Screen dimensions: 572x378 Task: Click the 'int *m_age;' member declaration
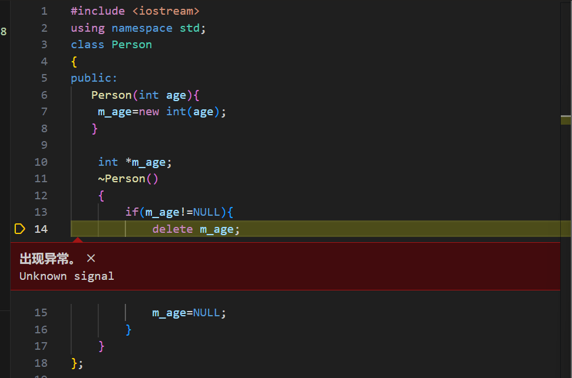(x=135, y=162)
